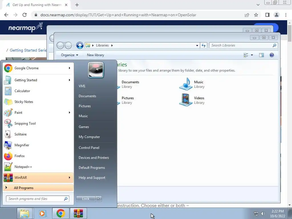The image size is (292, 219).
Task: Refresh the Libraries folder view
Action: (x=204, y=45)
